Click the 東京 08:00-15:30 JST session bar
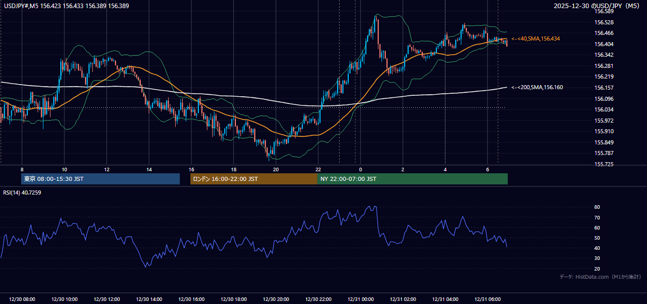The image size is (647, 304). (100, 179)
